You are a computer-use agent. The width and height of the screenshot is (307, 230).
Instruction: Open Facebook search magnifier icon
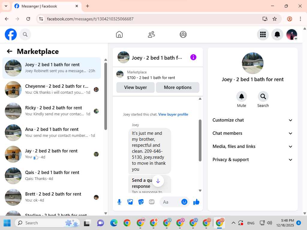pos(25,34)
